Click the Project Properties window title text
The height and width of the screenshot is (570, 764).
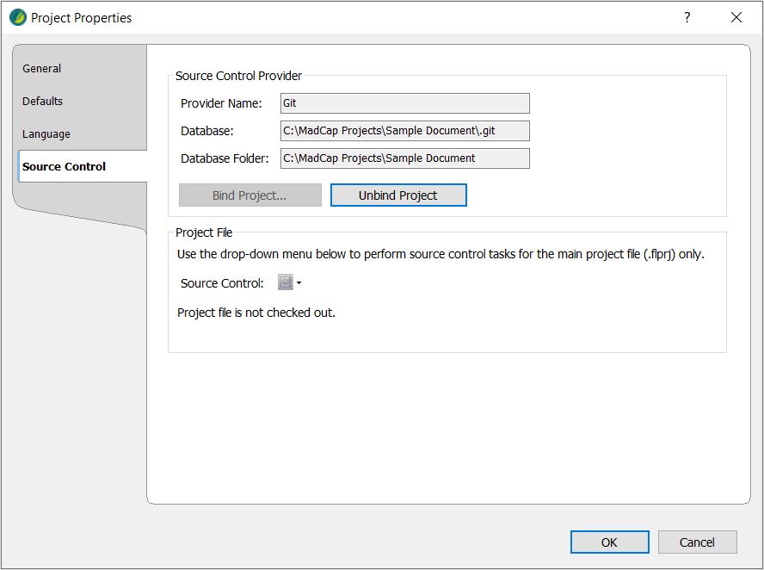click(x=82, y=17)
